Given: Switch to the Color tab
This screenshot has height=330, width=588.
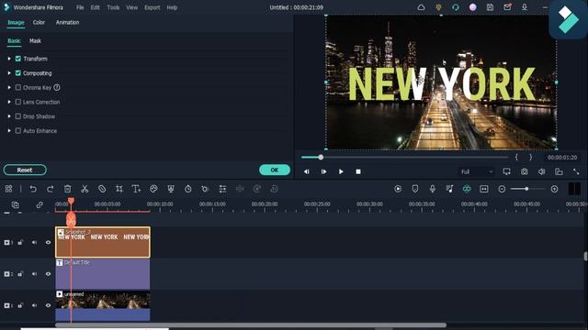Looking at the screenshot, I should 39,22.
